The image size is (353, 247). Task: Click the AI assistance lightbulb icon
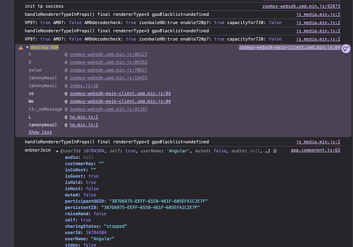[345, 49]
